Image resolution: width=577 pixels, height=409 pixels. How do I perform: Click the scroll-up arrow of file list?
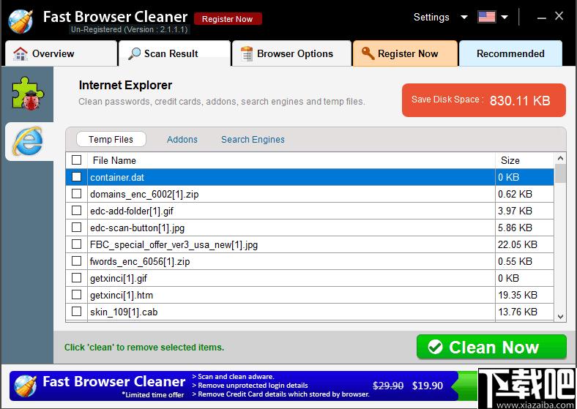point(560,159)
